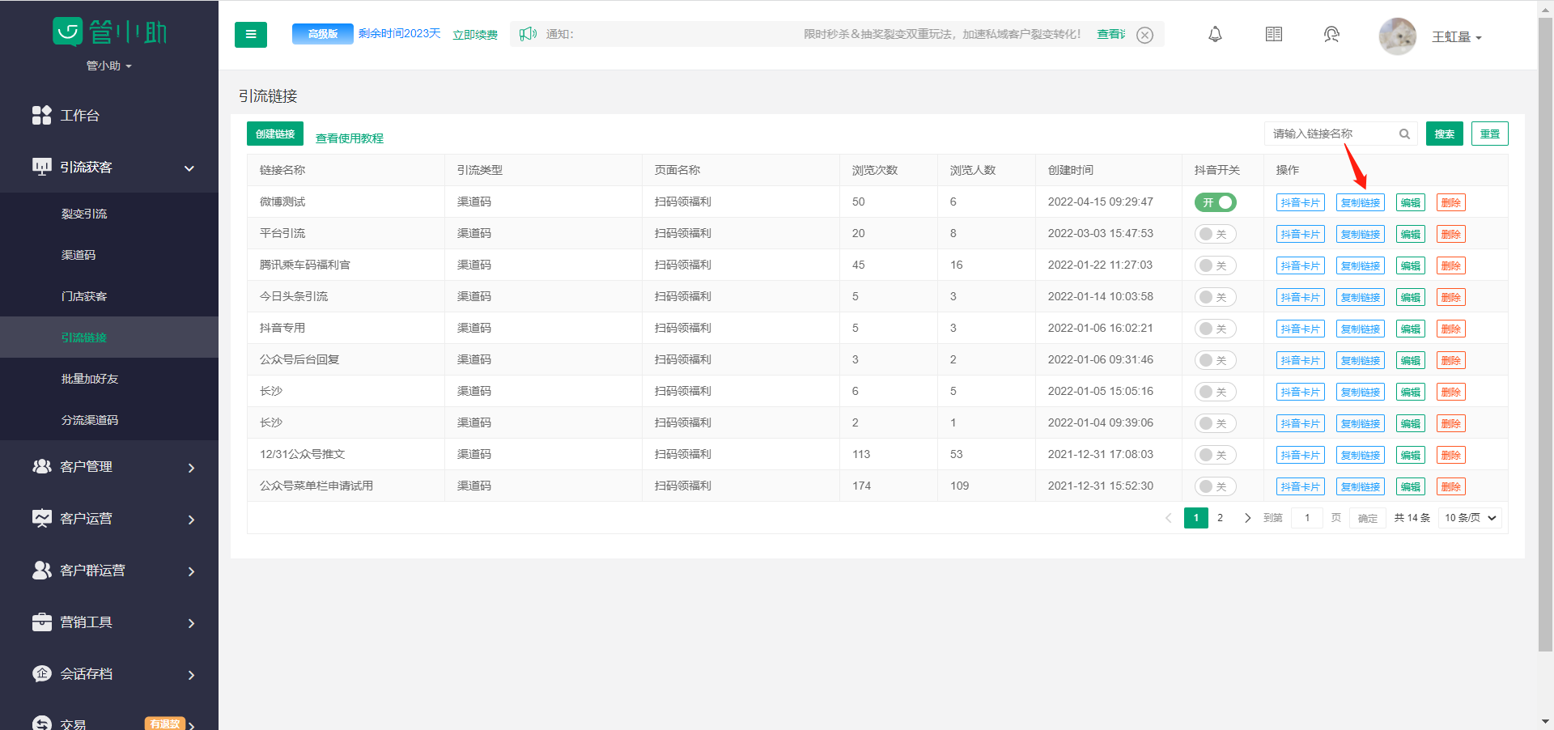Open the 王虹量 user dropdown
1554x730 pixels.
1456,37
